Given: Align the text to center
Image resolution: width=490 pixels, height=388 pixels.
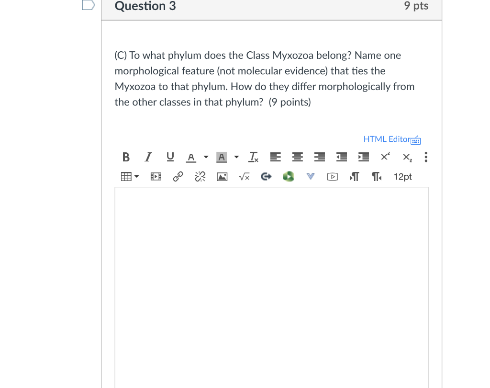Looking at the screenshot, I should 297,157.
